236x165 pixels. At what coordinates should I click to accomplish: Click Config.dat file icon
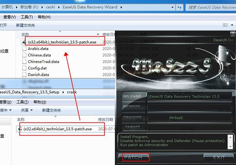coord(24,68)
